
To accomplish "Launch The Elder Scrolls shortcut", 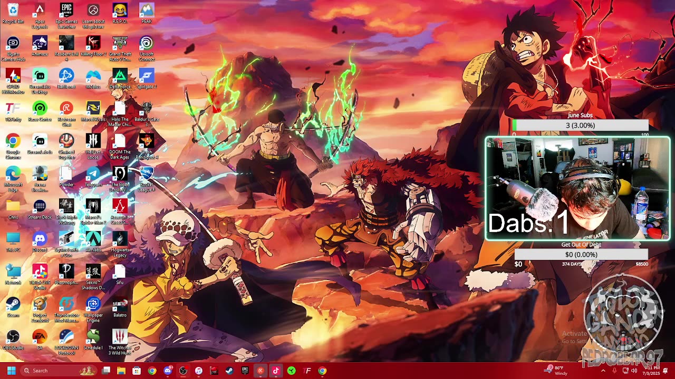I will [x=120, y=179].
